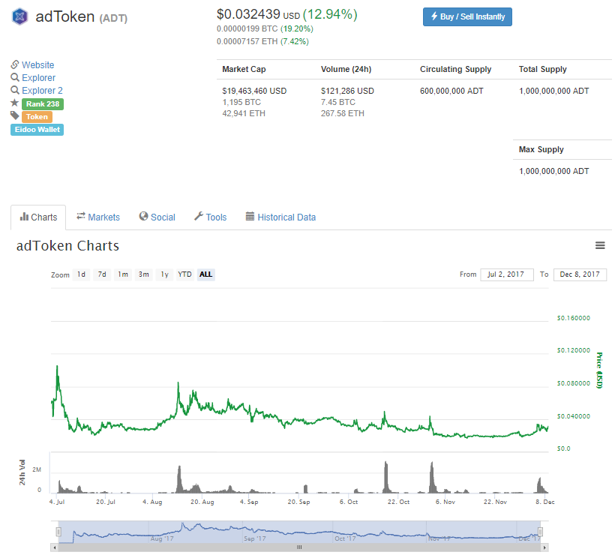The image size is (615, 558).
Task: Click the 600,000,000 ADT circulating supply
Action: click(x=451, y=91)
